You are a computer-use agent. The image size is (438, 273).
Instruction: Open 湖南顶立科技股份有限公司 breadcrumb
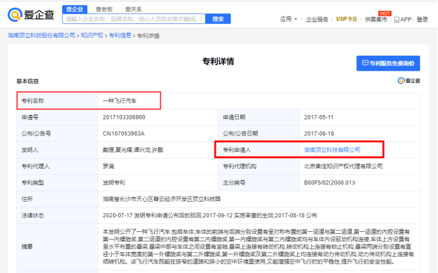pyautogui.click(x=42, y=35)
